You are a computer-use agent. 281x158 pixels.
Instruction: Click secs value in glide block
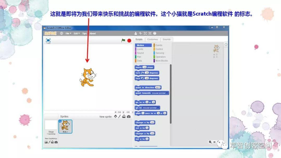(x=143, y=113)
